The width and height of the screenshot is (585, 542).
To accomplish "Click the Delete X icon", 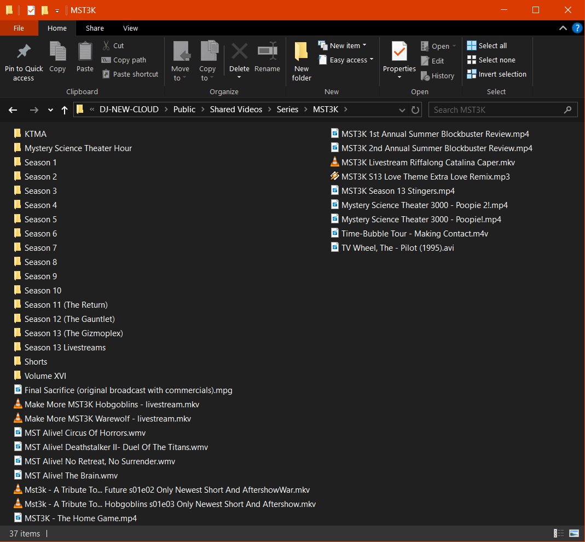I will [240, 51].
